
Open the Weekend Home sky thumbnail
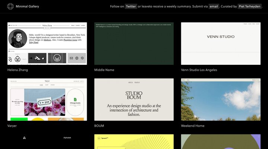tap(221, 99)
